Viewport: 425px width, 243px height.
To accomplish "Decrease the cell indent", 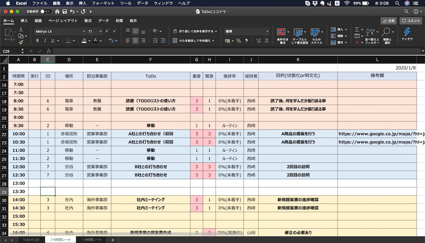I will point(155,41).
